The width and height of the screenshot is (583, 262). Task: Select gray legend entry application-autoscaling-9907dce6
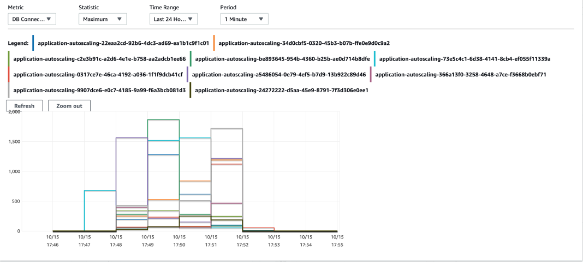click(99, 90)
